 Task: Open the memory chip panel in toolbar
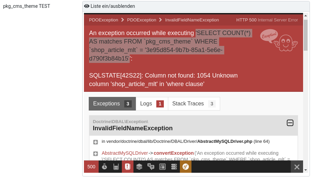[116, 167]
